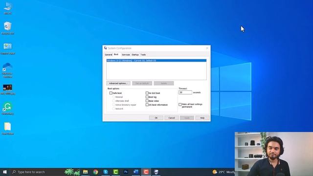Screen dimensions: 313x176
Task: Click the Apply button
Action: [187, 118]
